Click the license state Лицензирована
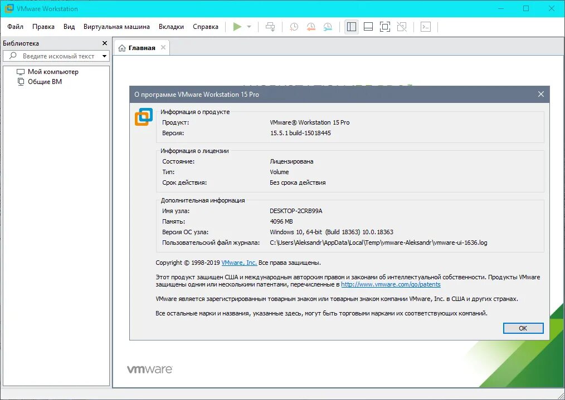This screenshot has height=400, width=565. click(291, 161)
